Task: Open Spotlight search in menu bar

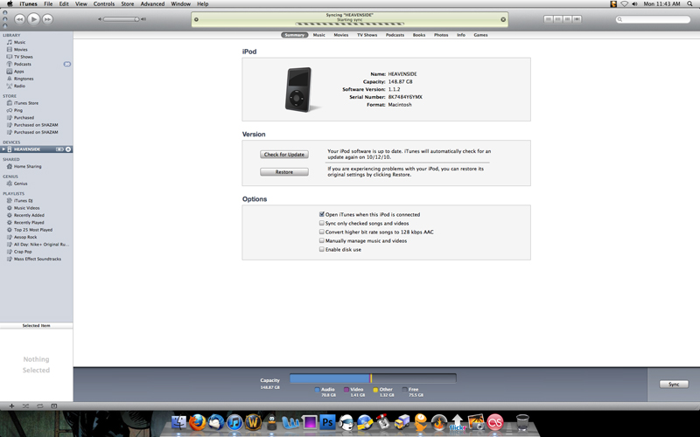Action: click(x=689, y=4)
